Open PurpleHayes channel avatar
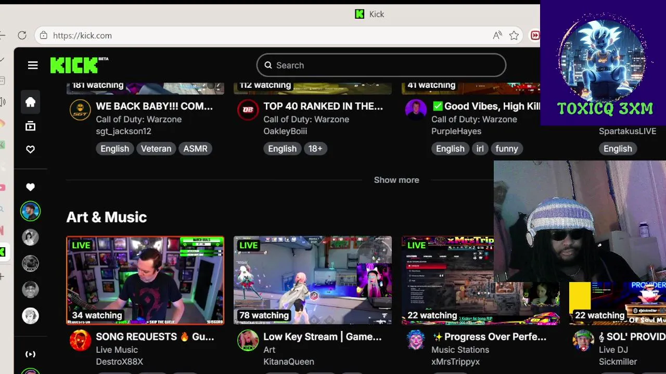Screen dimensions: 666x374 416,110
